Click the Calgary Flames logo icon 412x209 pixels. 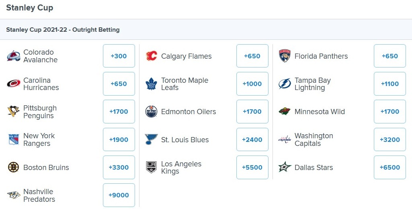(152, 56)
